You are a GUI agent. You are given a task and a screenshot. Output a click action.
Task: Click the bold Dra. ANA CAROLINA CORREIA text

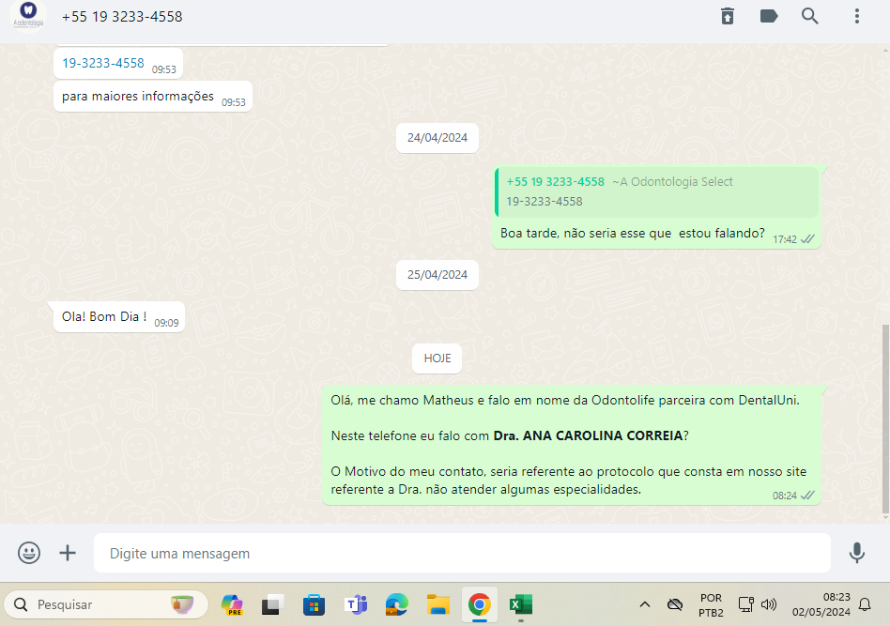tap(588, 435)
